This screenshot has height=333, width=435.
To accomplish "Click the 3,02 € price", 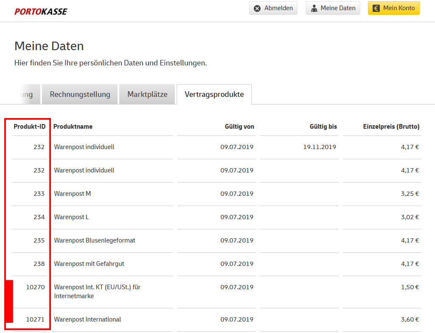I will point(410,217).
